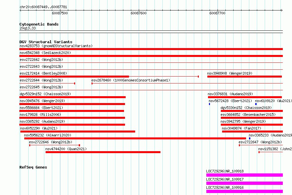This screenshot has height=195, width=292.
Task: Click the nsv6052290 red variant bar
Action: tap(78, 132)
